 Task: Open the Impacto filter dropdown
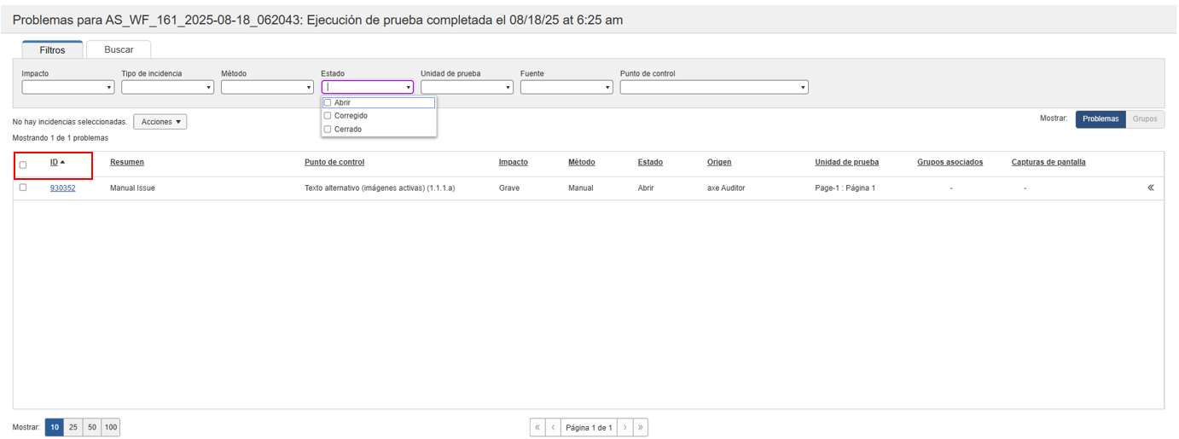[67, 87]
